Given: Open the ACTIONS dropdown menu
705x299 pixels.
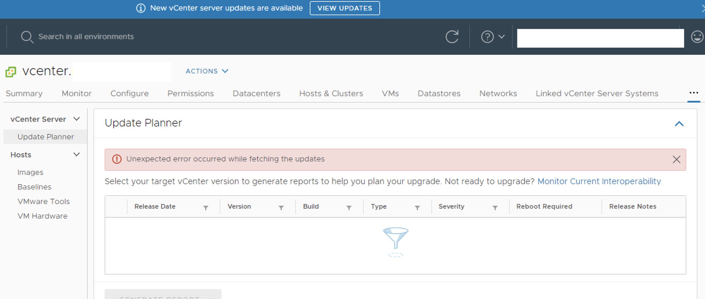Looking at the screenshot, I should [207, 71].
